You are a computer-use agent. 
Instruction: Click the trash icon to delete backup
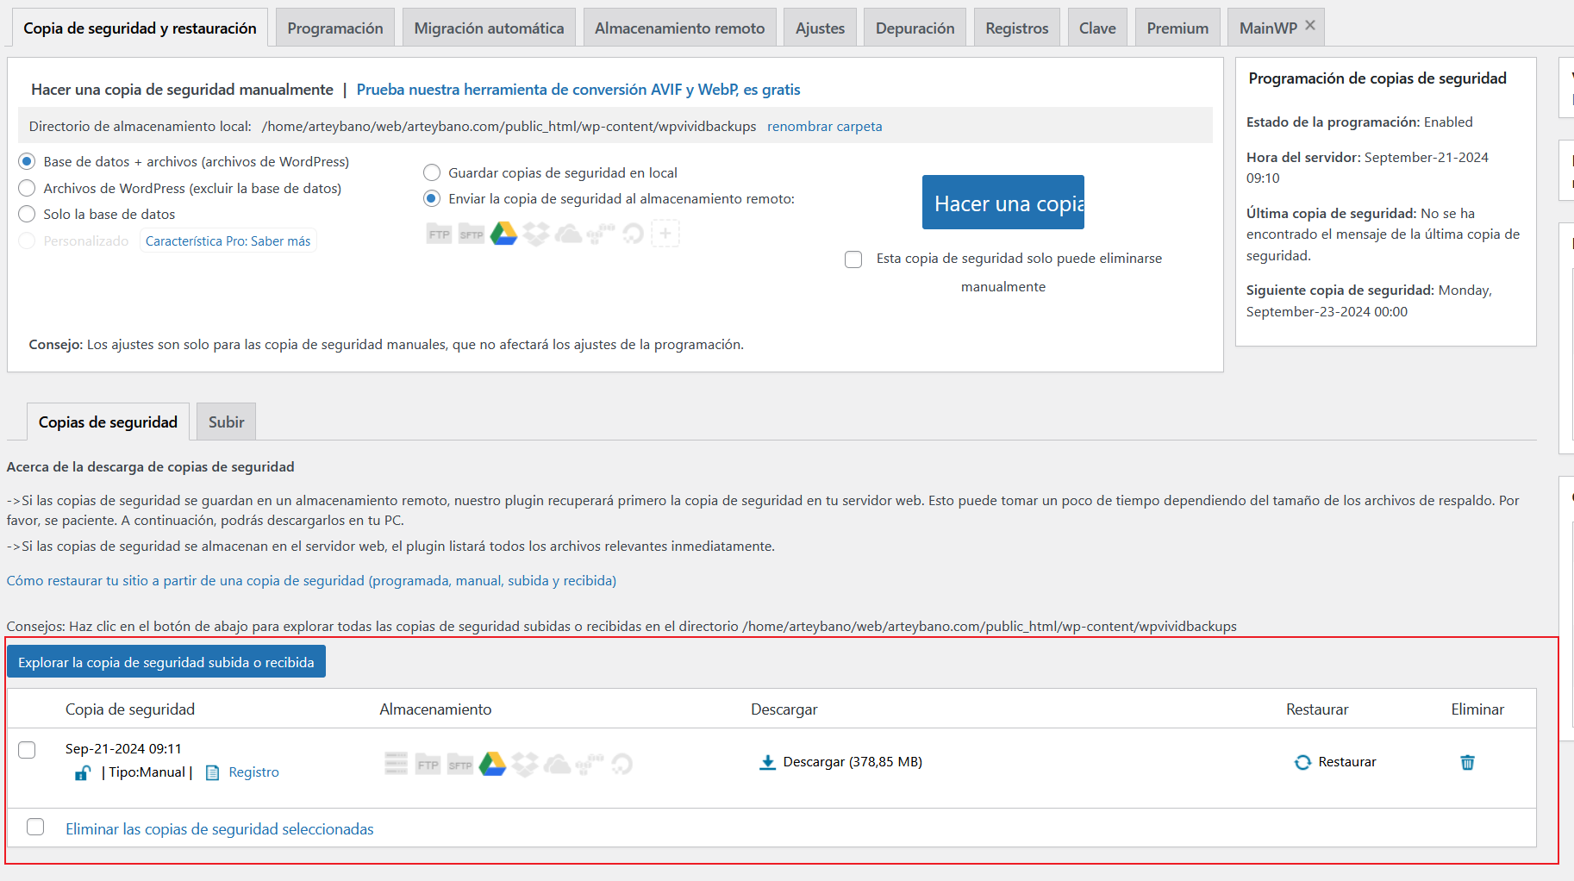[1467, 762]
